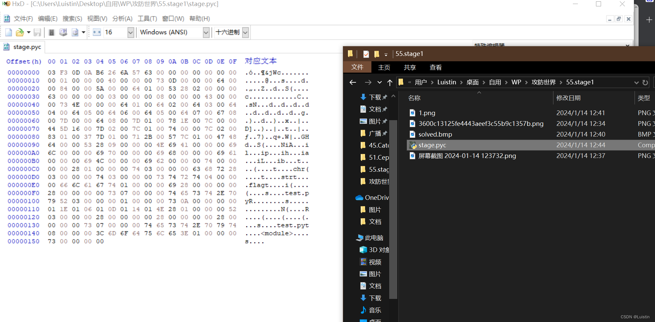655x322 pixels.
Task: Open a file using the folder icon
Action: (x=19, y=32)
